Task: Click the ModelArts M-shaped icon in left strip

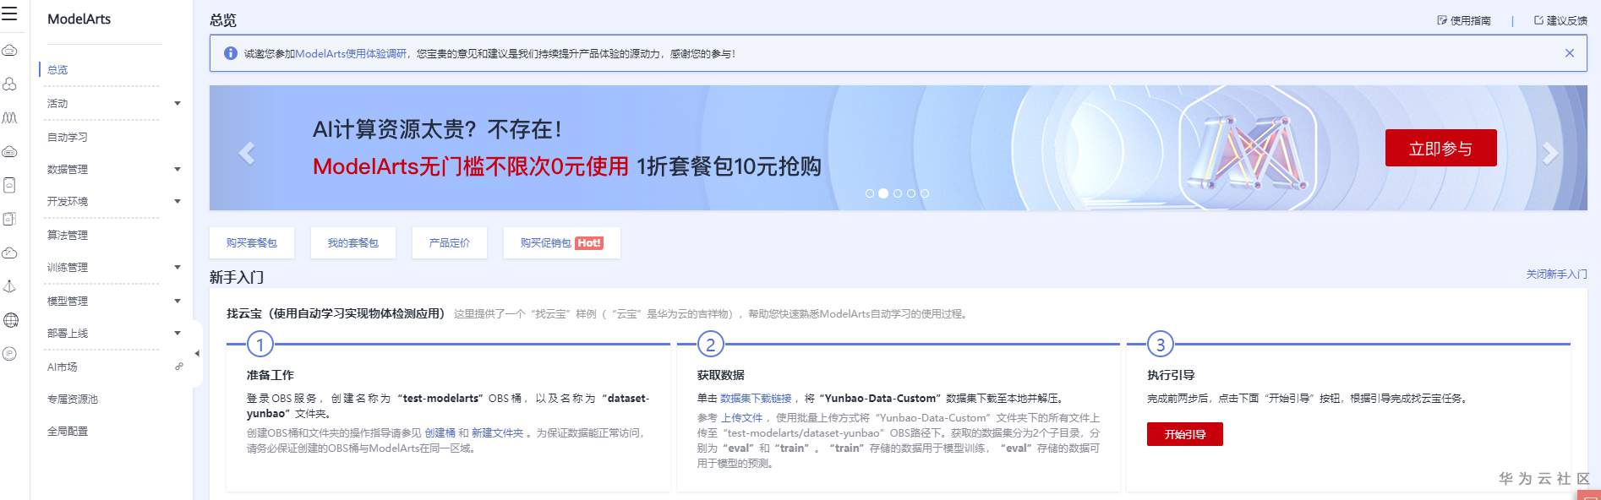Action: click(9, 117)
